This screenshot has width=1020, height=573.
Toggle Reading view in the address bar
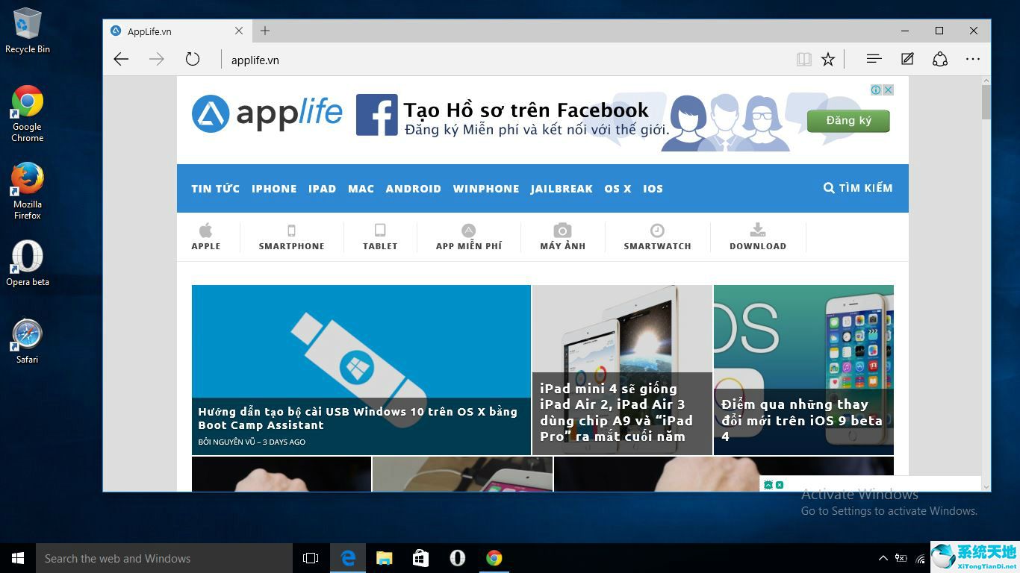pos(803,59)
